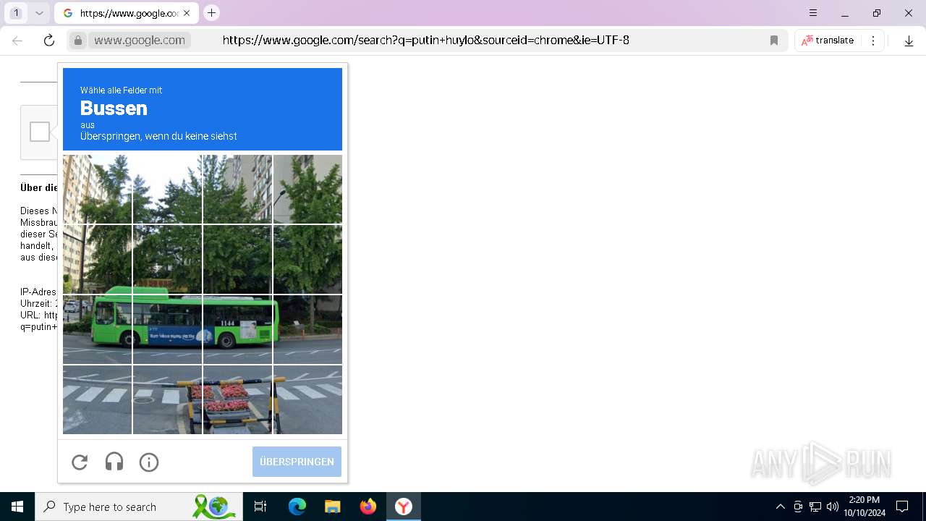Click the "Bussen" captcha heading
This screenshot has height=521, width=926.
pyautogui.click(x=114, y=108)
